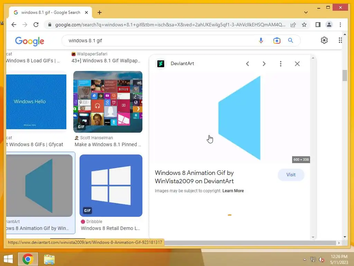Bookmark this page with the star icon
This screenshot has height=266, width=354.
tap(304, 25)
